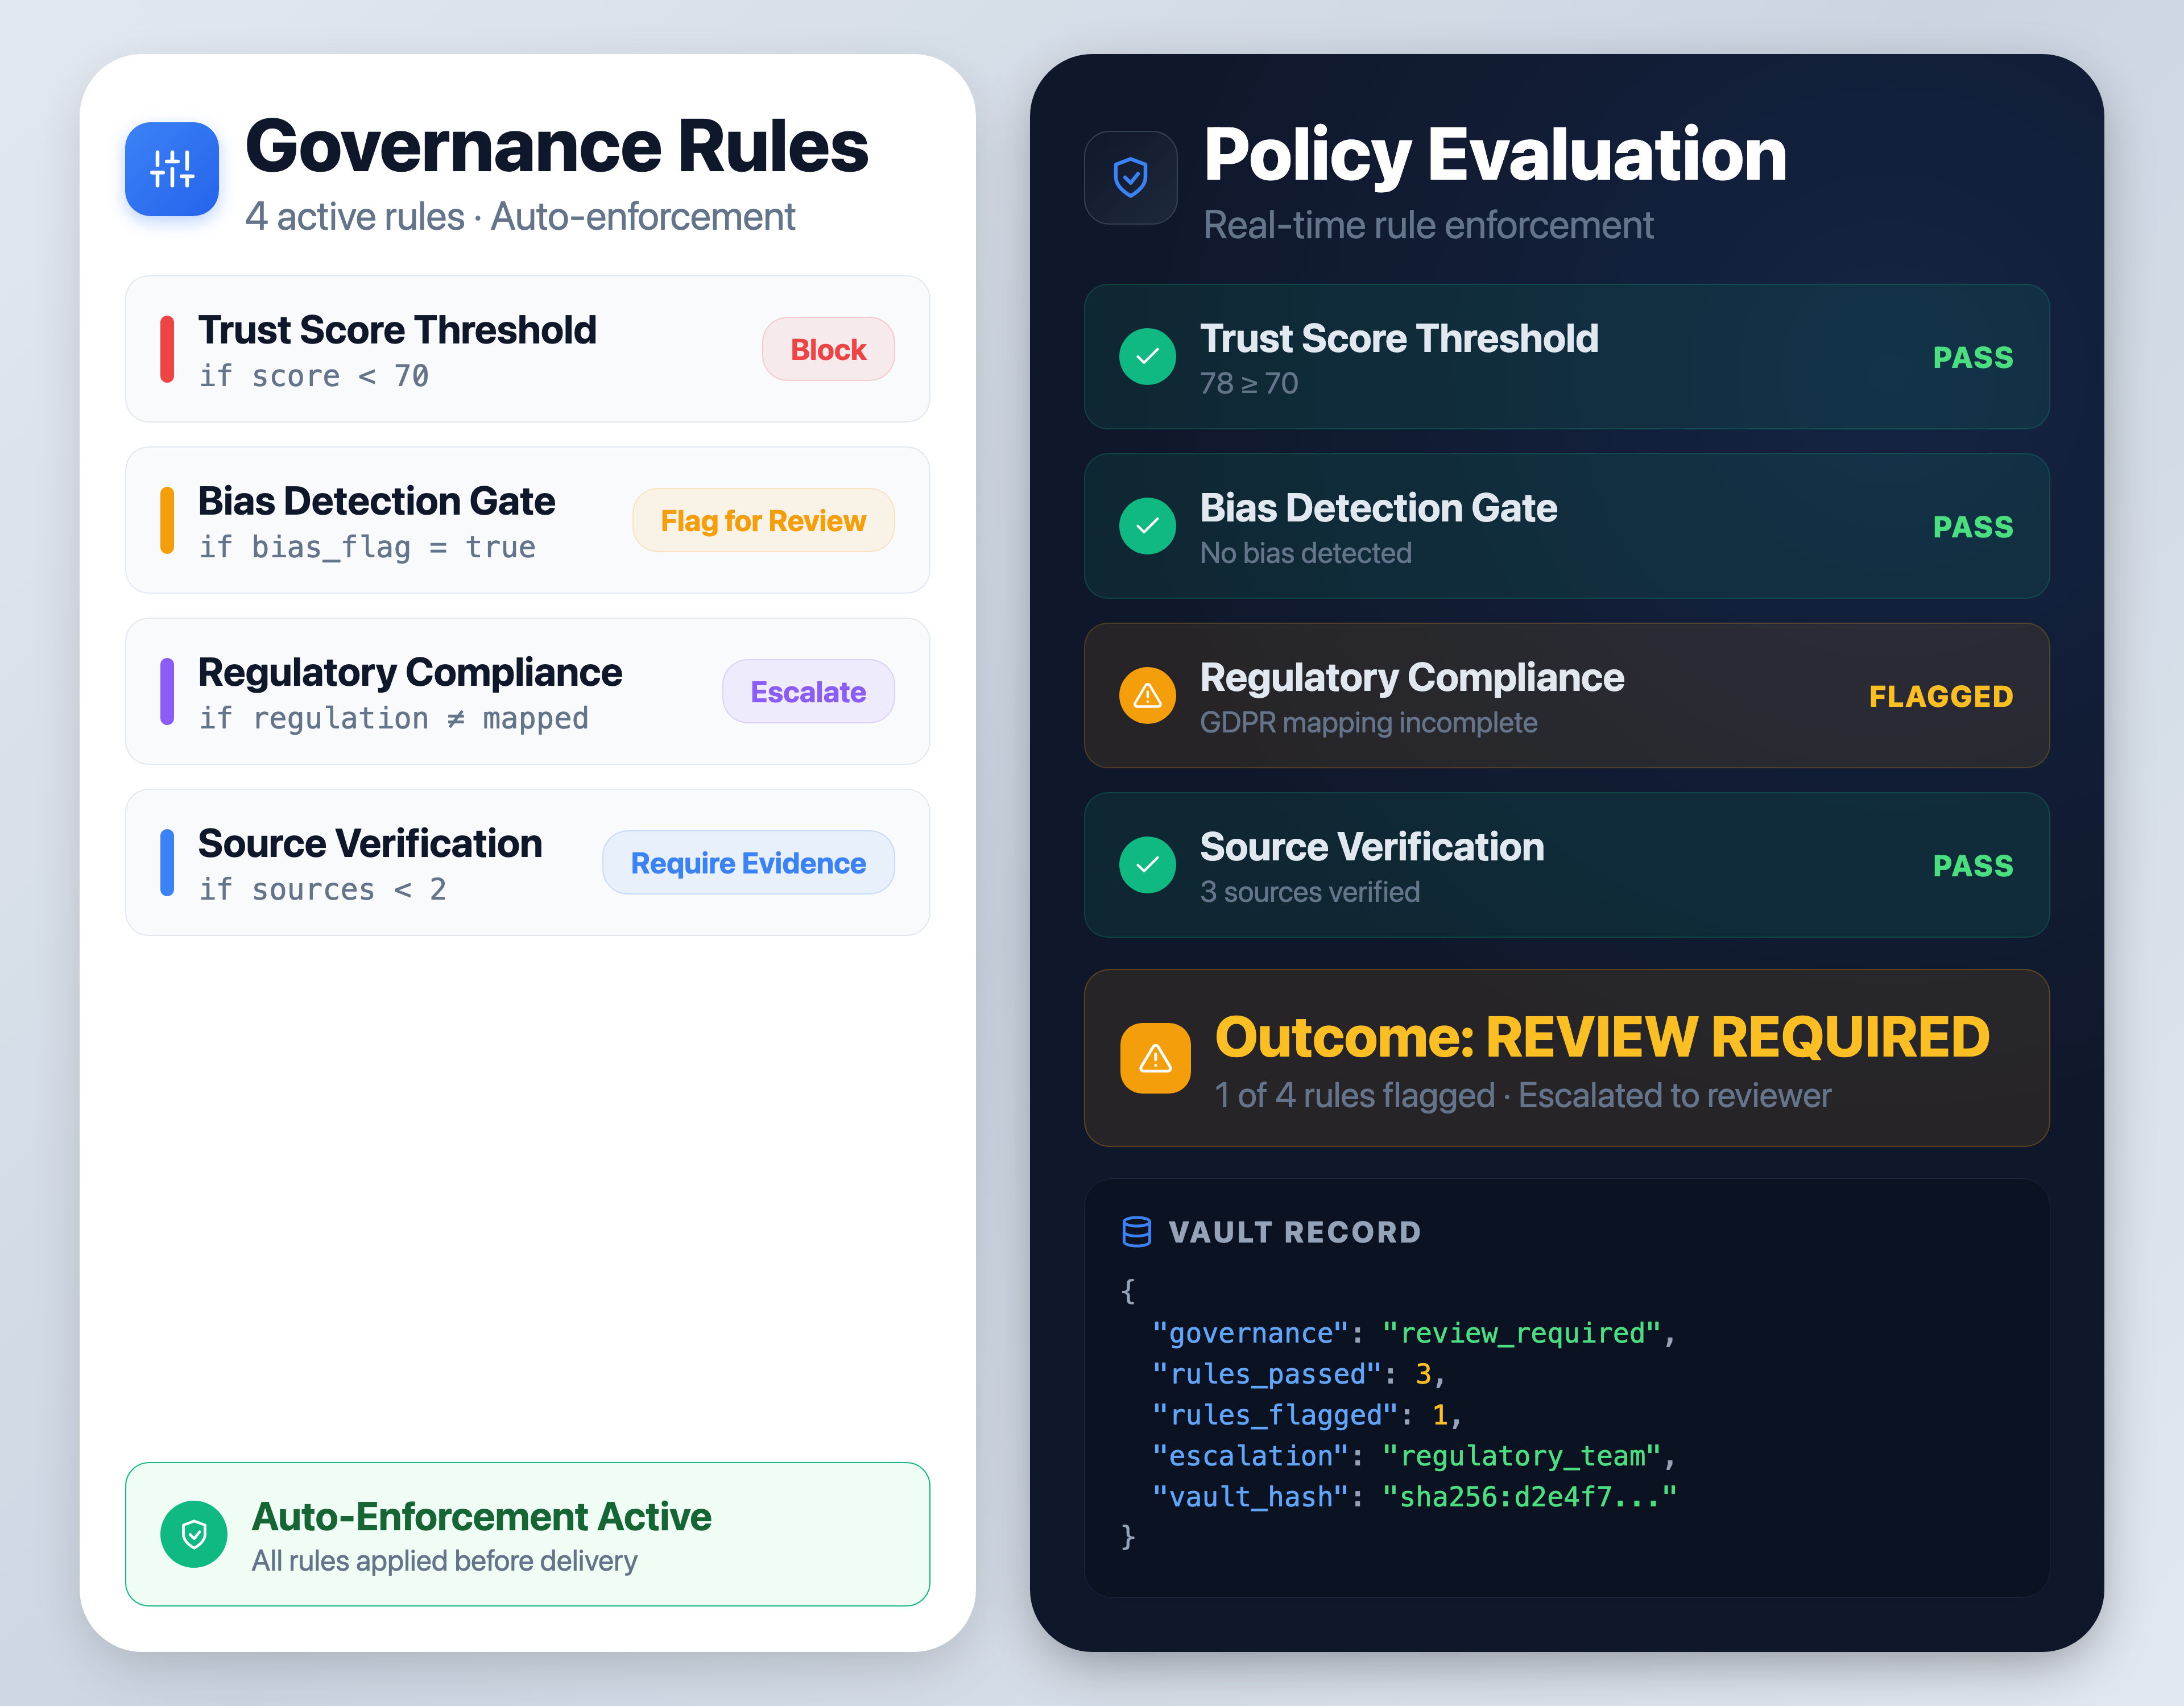Toggle the Trust Score Threshold PASS status
The height and width of the screenshot is (1706, 2184).
pos(1971,356)
